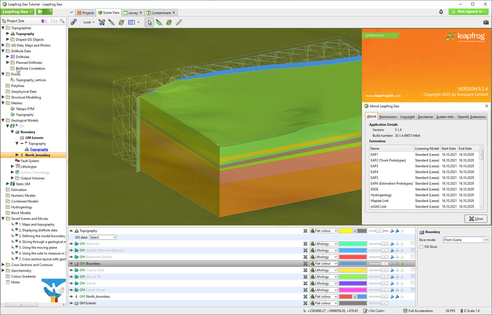Choose the select arrow cursor tool

[149, 22]
